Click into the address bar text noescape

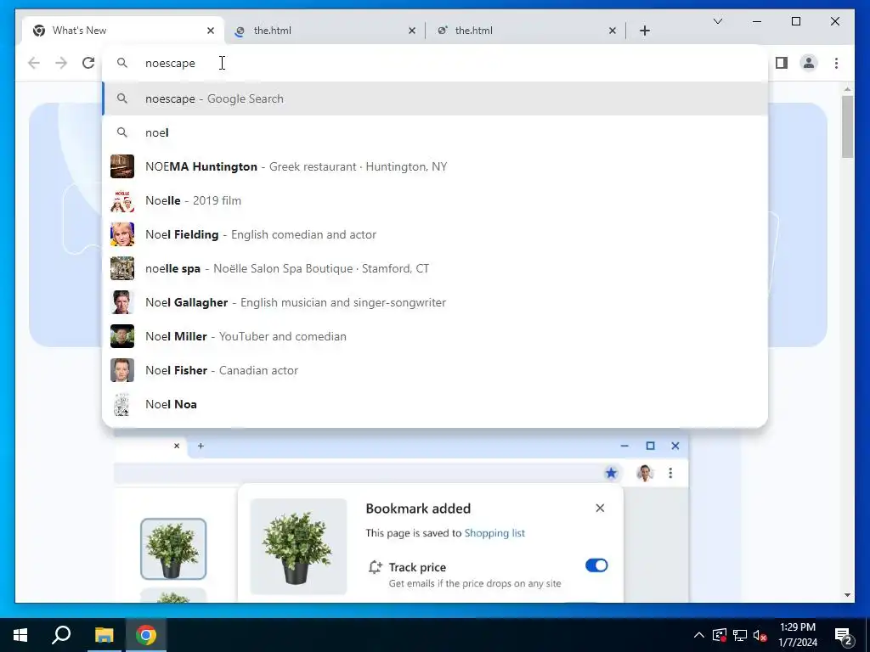click(170, 63)
